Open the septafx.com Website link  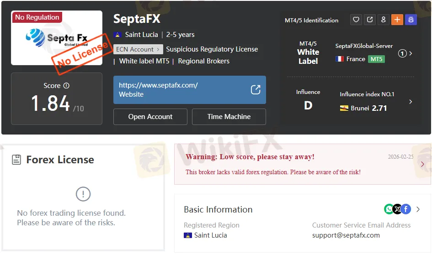click(190, 90)
